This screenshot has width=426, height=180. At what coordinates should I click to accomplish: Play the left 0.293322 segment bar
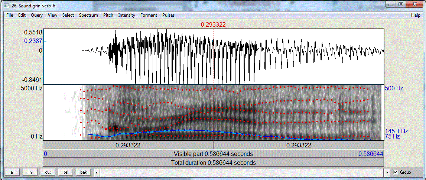click(x=128, y=145)
